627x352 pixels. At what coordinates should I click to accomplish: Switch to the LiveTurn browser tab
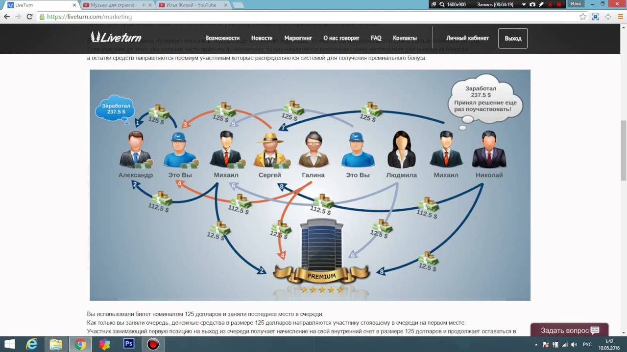42,5
